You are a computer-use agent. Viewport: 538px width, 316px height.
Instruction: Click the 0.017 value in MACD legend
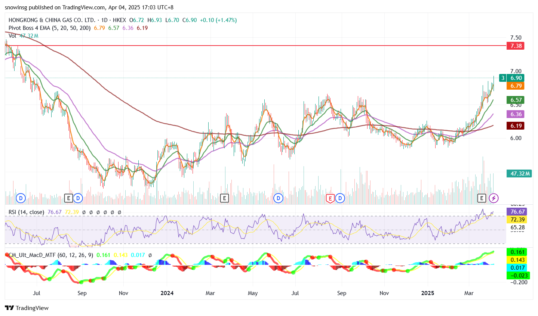pyautogui.click(x=138, y=255)
